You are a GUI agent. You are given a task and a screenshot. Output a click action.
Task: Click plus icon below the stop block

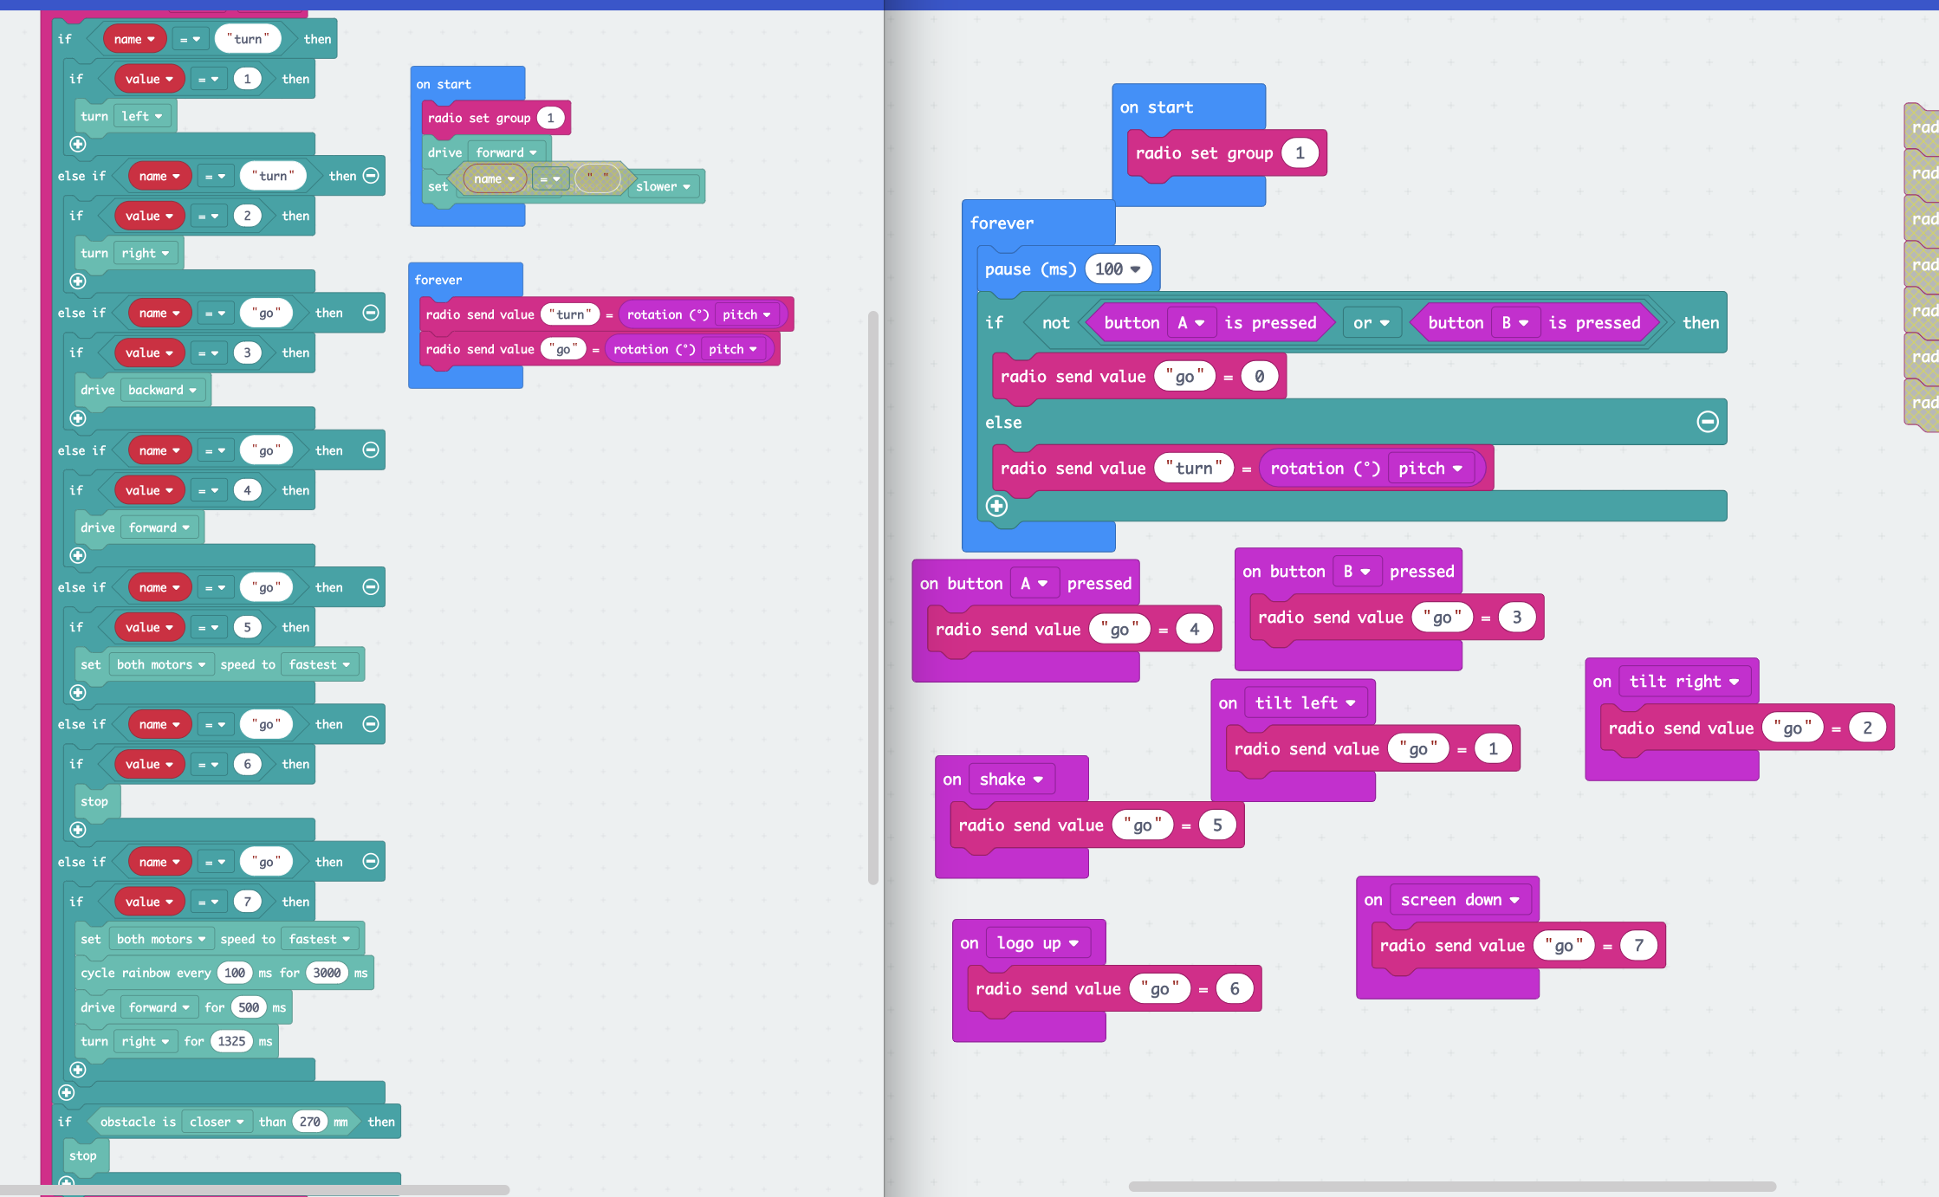pos(78,830)
